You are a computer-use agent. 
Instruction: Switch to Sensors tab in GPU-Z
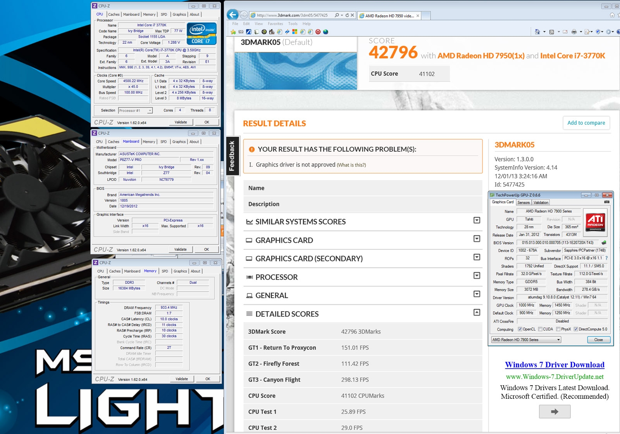click(524, 202)
